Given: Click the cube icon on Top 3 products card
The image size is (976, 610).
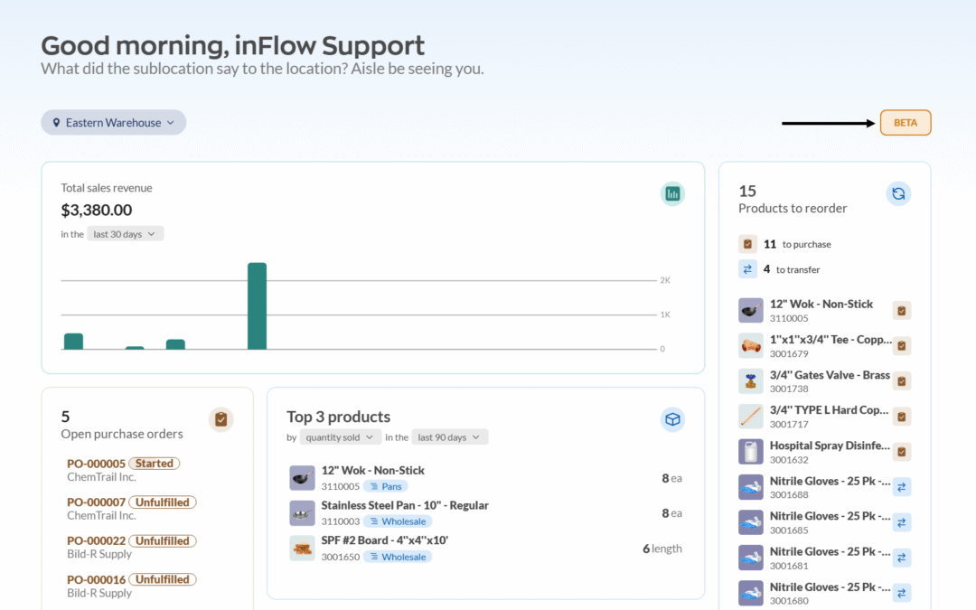Looking at the screenshot, I should [672, 418].
